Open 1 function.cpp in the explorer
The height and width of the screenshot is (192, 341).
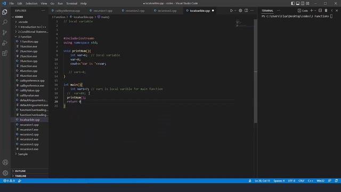click(x=30, y=42)
